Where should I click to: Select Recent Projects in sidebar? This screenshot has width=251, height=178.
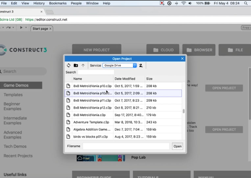click(x=18, y=156)
